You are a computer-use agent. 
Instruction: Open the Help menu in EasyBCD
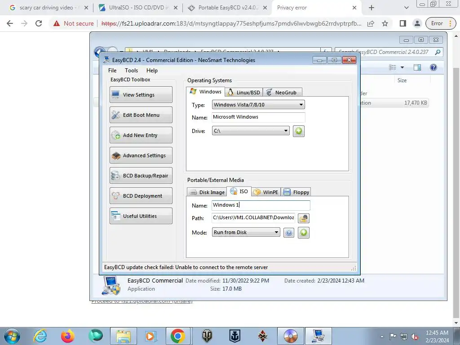tap(152, 71)
